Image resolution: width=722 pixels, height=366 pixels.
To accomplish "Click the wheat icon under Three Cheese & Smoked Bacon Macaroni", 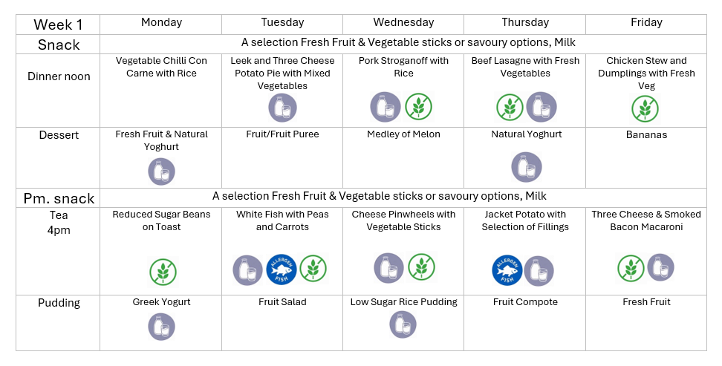I will click(x=631, y=268).
